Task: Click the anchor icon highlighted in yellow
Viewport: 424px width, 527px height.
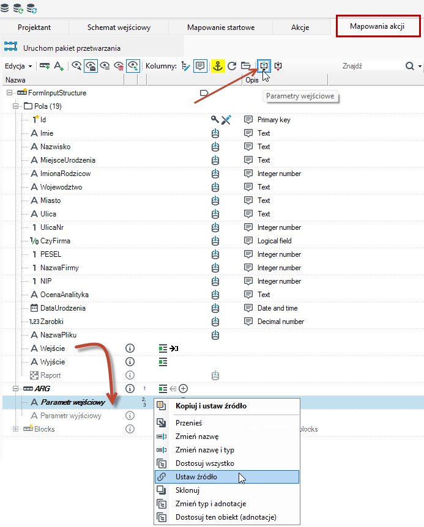Action: pos(218,66)
